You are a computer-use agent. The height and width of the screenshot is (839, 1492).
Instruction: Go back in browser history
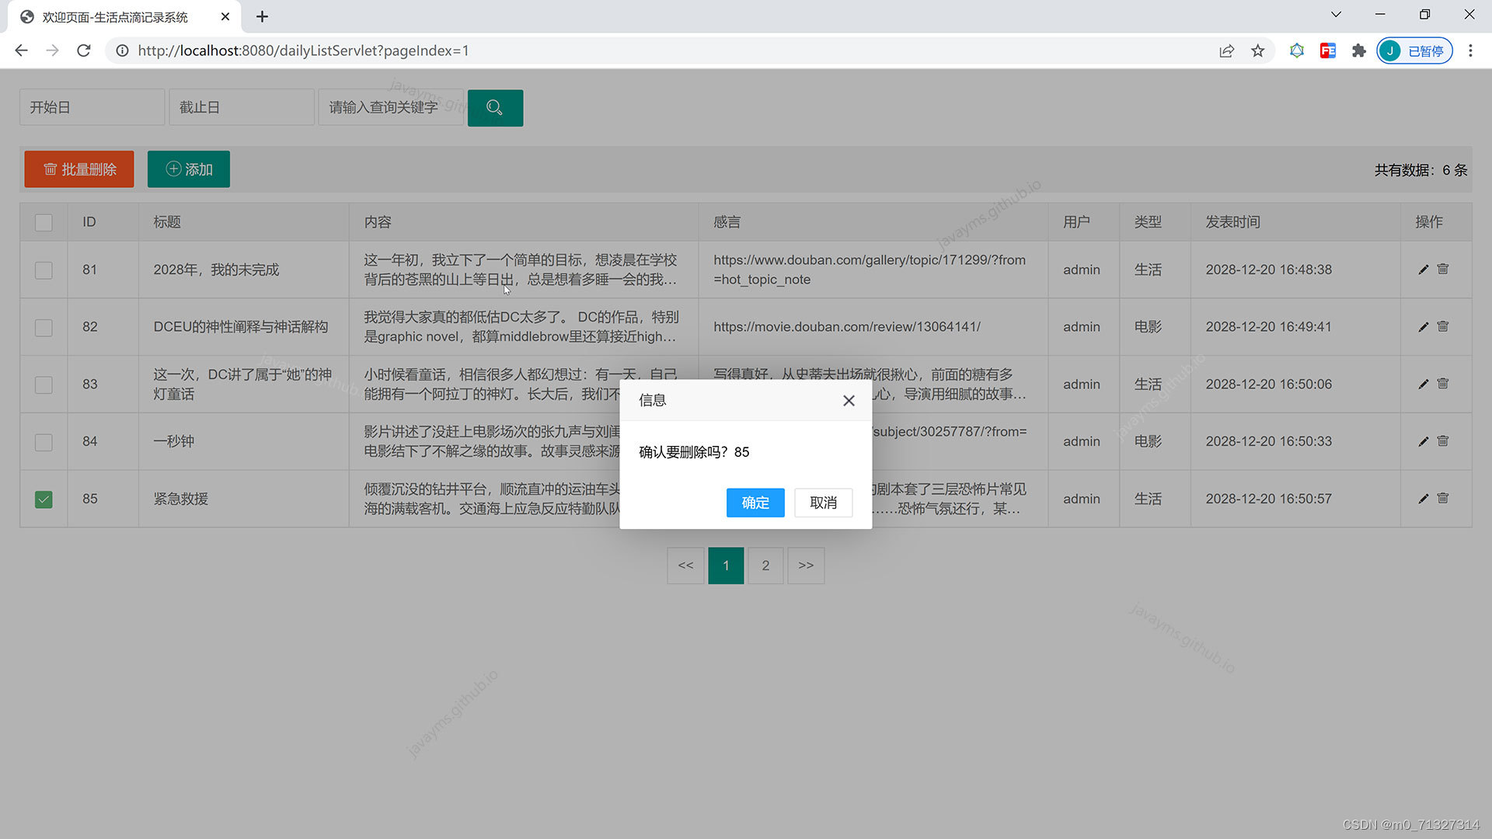pyautogui.click(x=21, y=50)
